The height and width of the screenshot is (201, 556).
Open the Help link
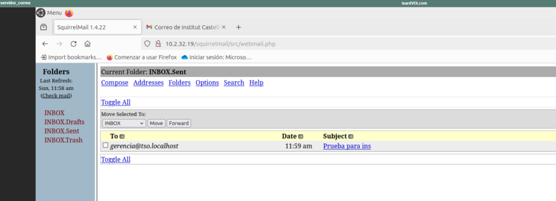(x=256, y=83)
